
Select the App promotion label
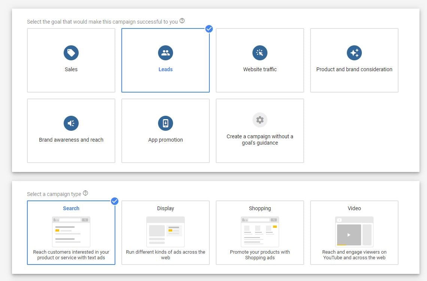tap(166, 140)
